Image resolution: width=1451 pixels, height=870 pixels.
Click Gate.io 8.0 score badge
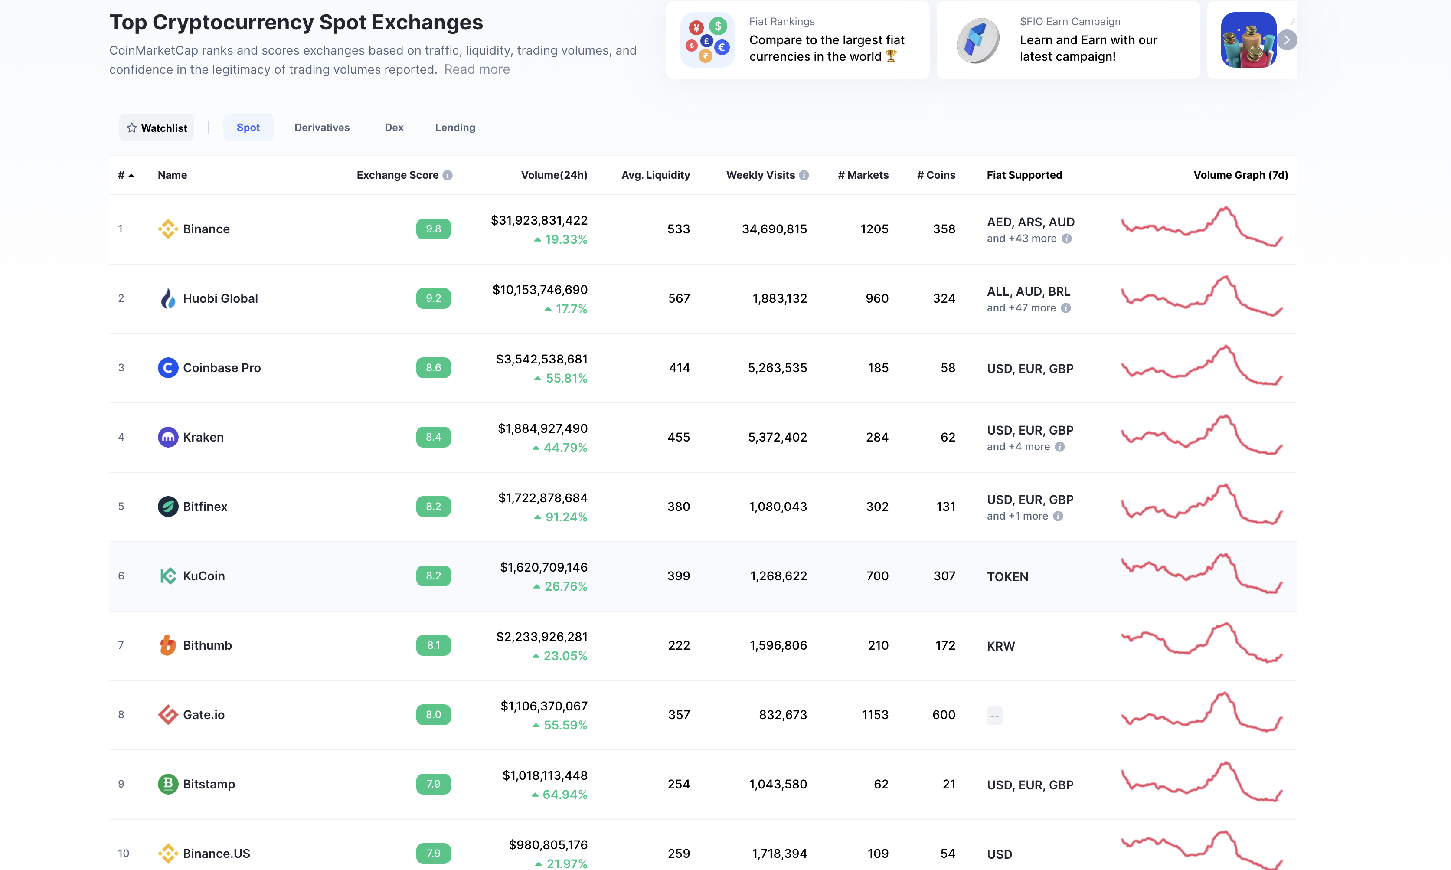click(434, 715)
